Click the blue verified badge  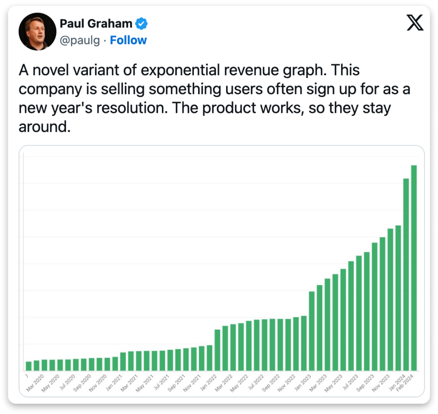141,23
